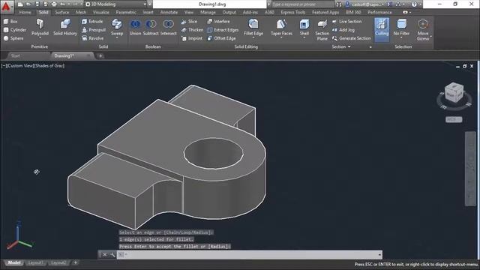Screen dimensions: 480x270
Task: Apply the Intersect boolean operation
Action: tap(169, 27)
